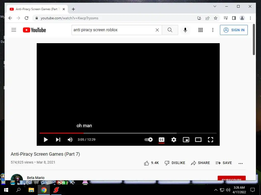Open Beta Mario channel avatar
Screen dimensions: 261x195
pos(17,177)
